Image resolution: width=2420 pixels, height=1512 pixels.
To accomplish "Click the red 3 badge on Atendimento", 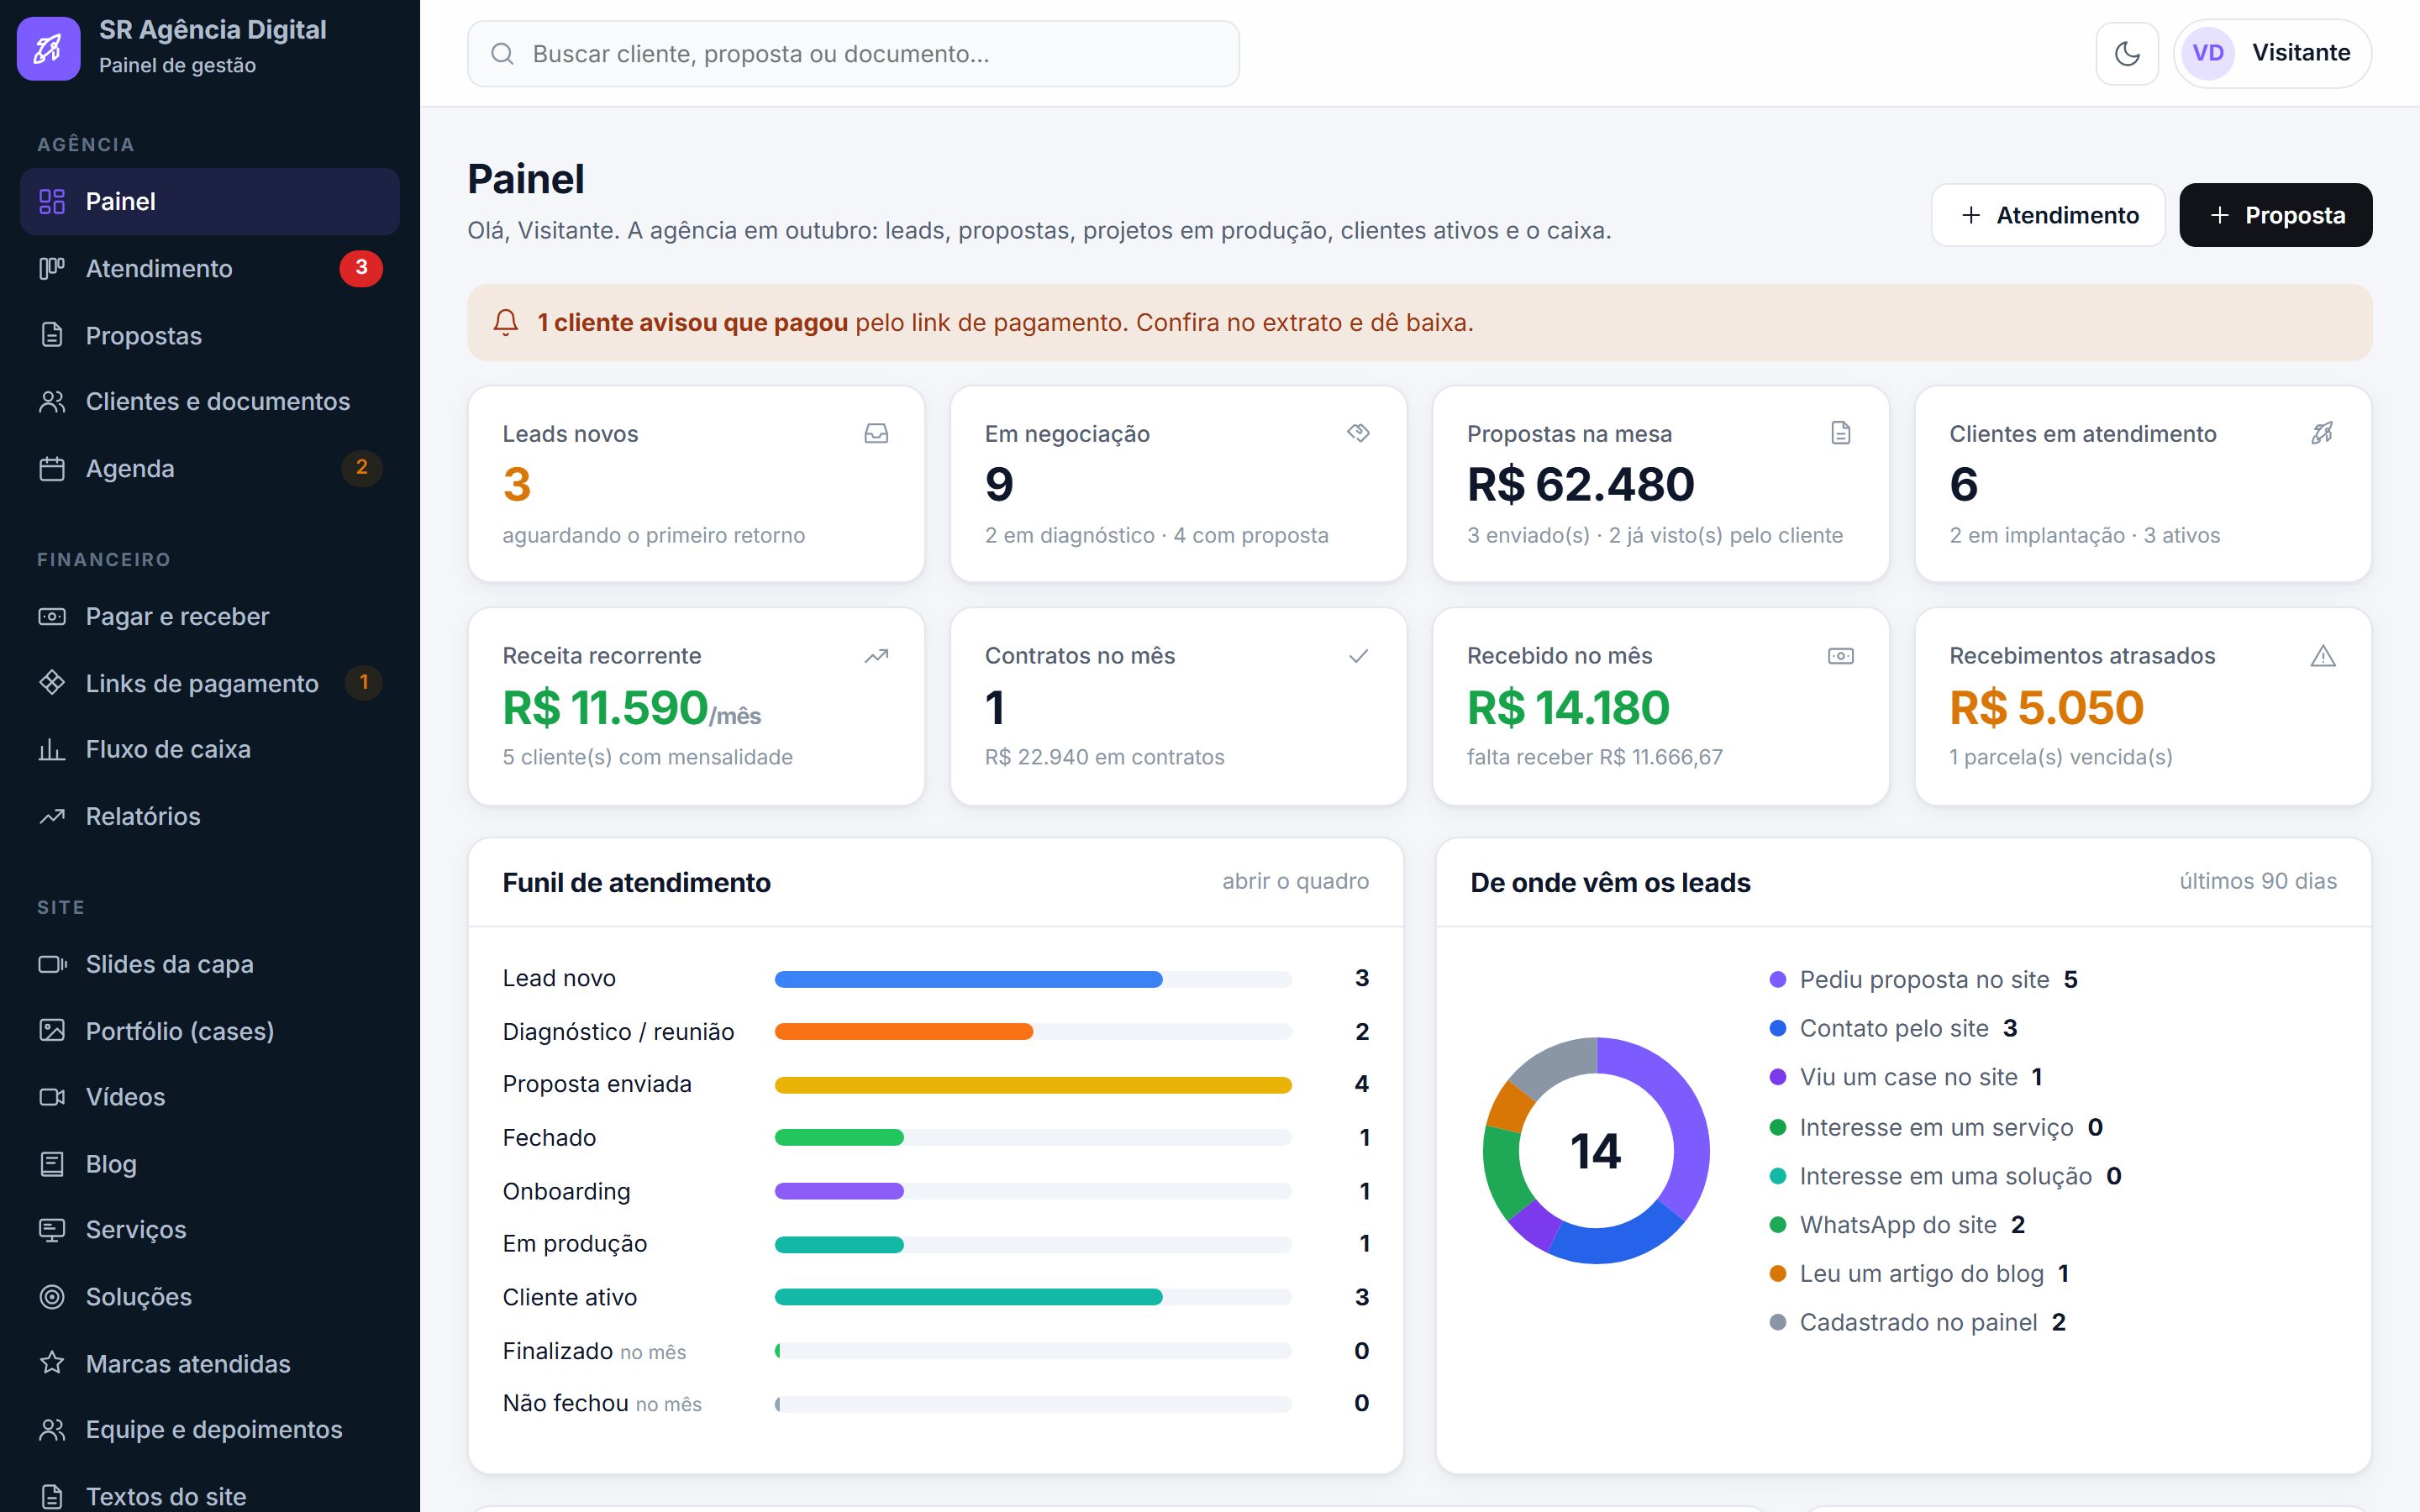I will tap(361, 268).
